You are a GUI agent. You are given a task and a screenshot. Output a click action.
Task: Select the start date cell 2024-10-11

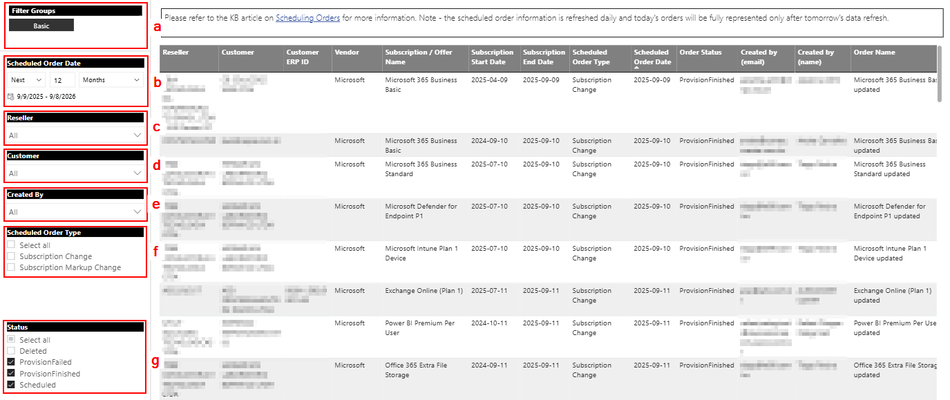(489, 323)
